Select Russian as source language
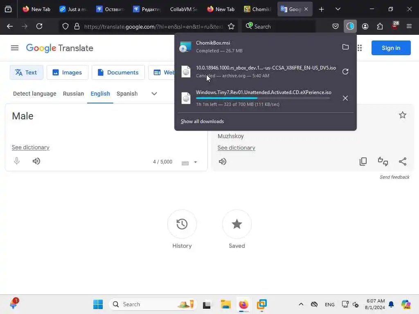 [x=74, y=94]
